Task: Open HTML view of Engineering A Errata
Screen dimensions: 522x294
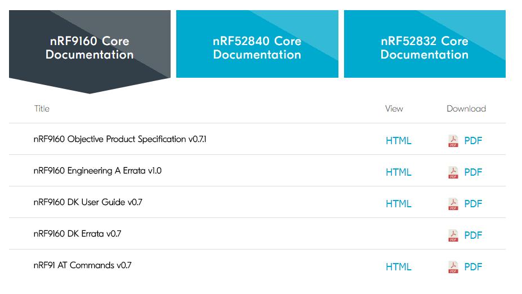Action: click(398, 172)
